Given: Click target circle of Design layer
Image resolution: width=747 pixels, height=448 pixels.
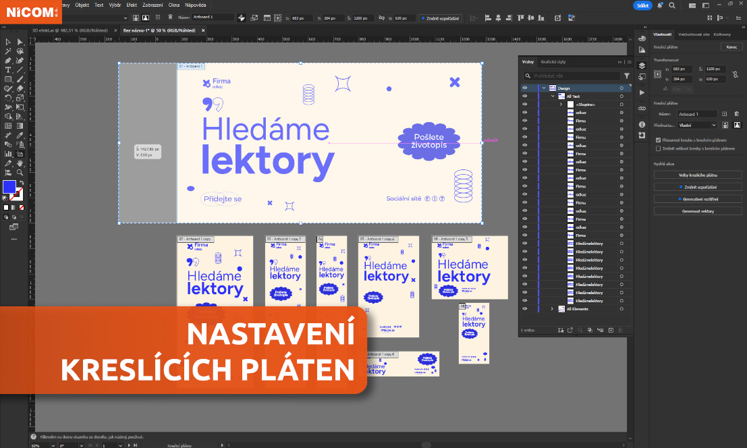Looking at the screenshot, I should pos(621,88).
